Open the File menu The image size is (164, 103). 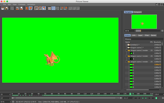click(x=4, y=4)
